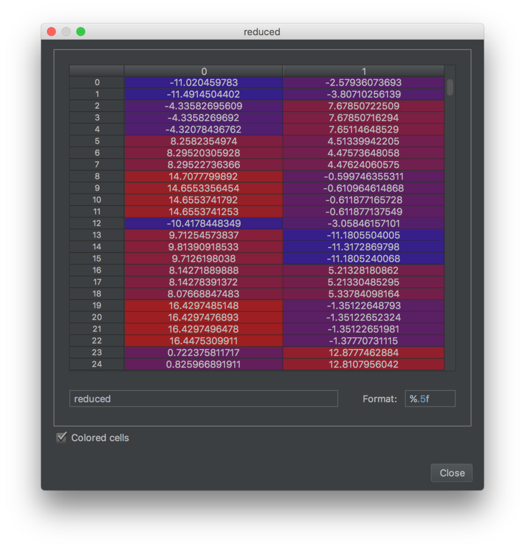
Task: Click cell with value 8.2582354974
Action: pyautogui.click(x=203, y=141)
